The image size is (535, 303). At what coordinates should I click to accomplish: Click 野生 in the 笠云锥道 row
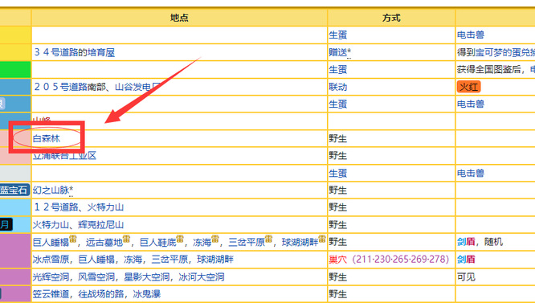click(x=337, y=294)
